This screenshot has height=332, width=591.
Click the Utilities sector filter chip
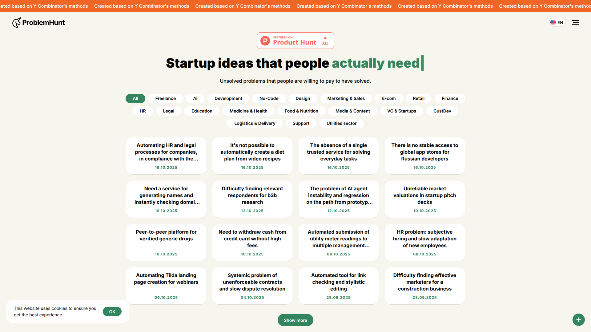point(341,123)
